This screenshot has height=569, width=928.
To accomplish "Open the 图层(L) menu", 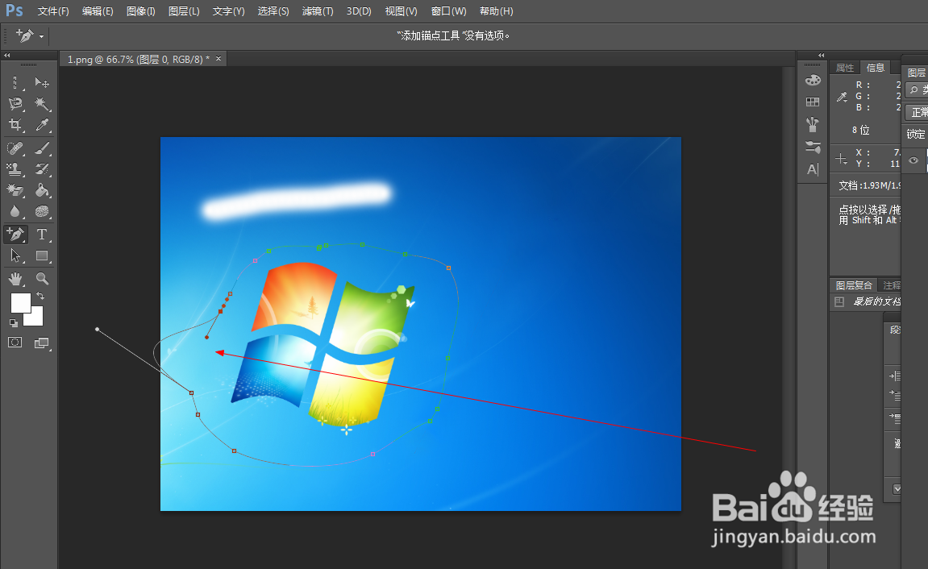I will click(184, 11).
